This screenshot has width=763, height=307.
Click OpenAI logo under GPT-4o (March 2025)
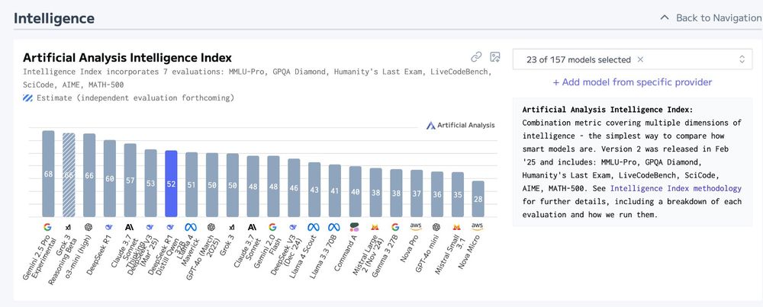tap(211, 227)
